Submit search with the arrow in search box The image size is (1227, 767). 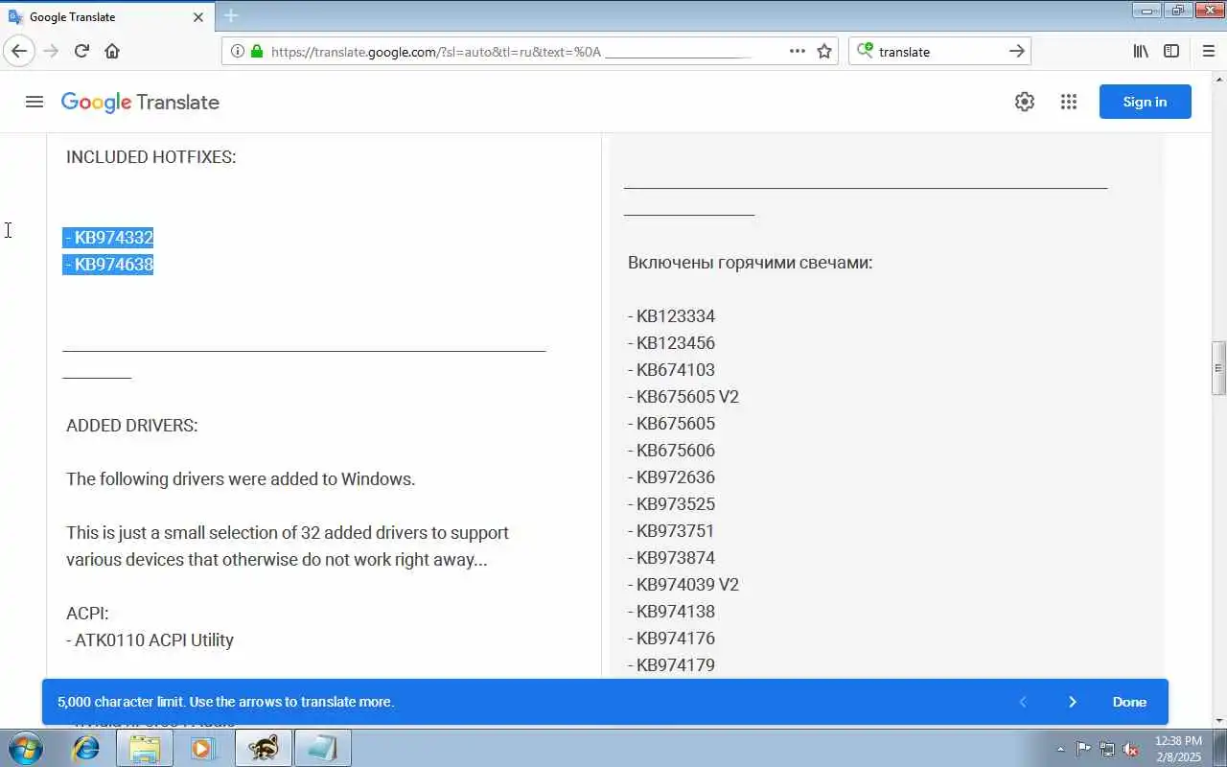point(1017,51)
